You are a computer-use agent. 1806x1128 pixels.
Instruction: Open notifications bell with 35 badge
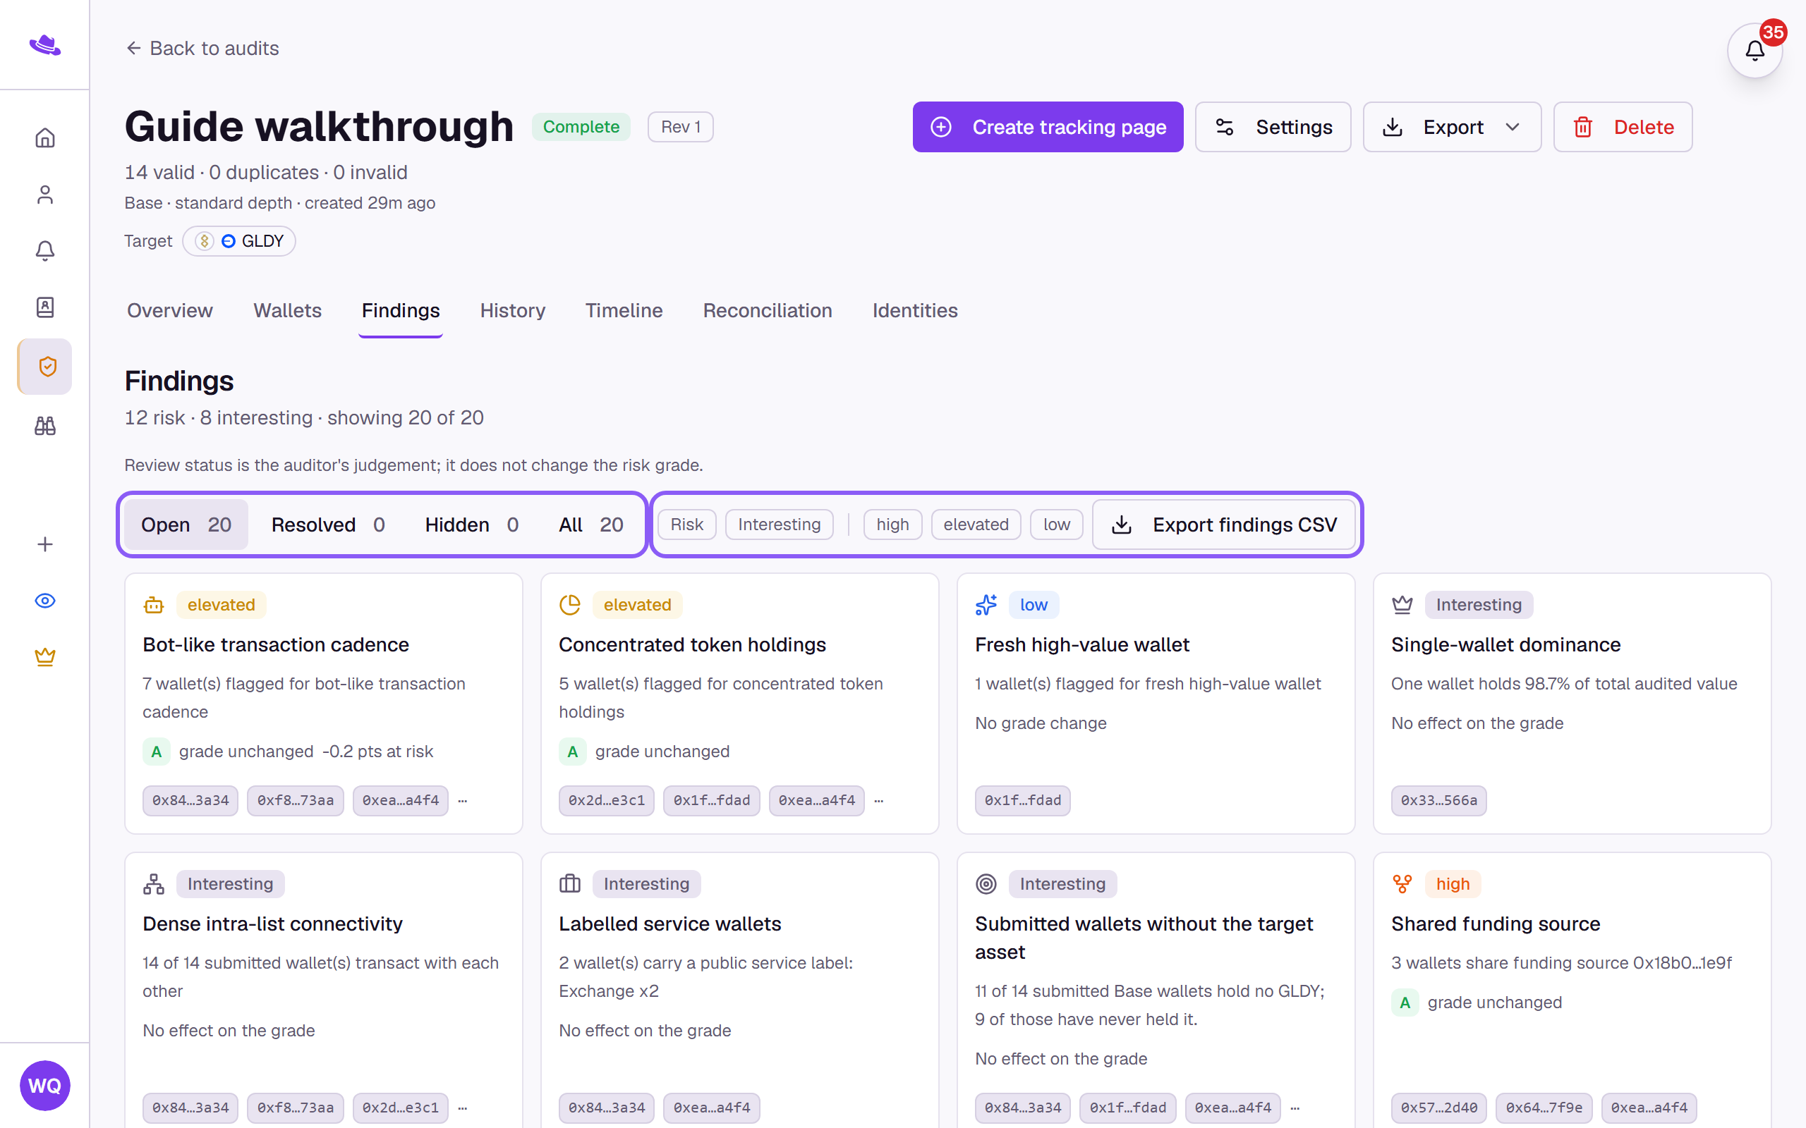[1755, 50]
